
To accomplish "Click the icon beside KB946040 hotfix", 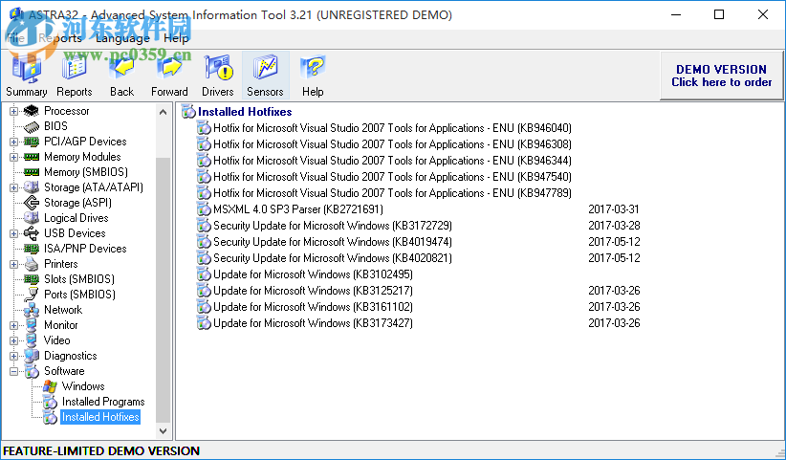I will [204, 128].
